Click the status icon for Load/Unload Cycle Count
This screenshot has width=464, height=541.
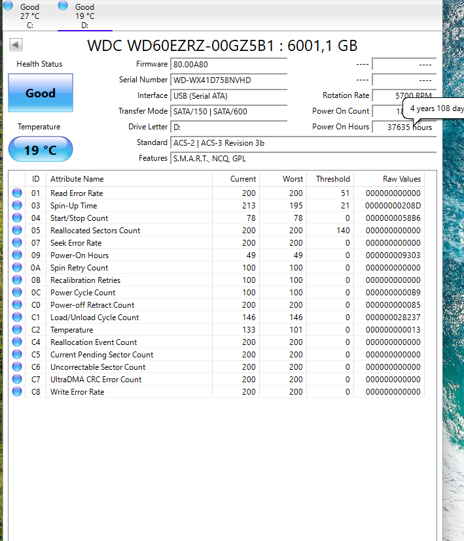(x=17, y=317)
